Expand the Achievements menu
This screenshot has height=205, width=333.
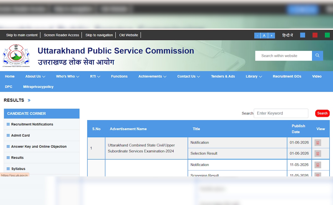152,76
